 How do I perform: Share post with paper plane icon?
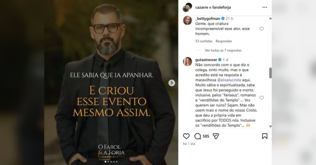(x=216, y=136)
